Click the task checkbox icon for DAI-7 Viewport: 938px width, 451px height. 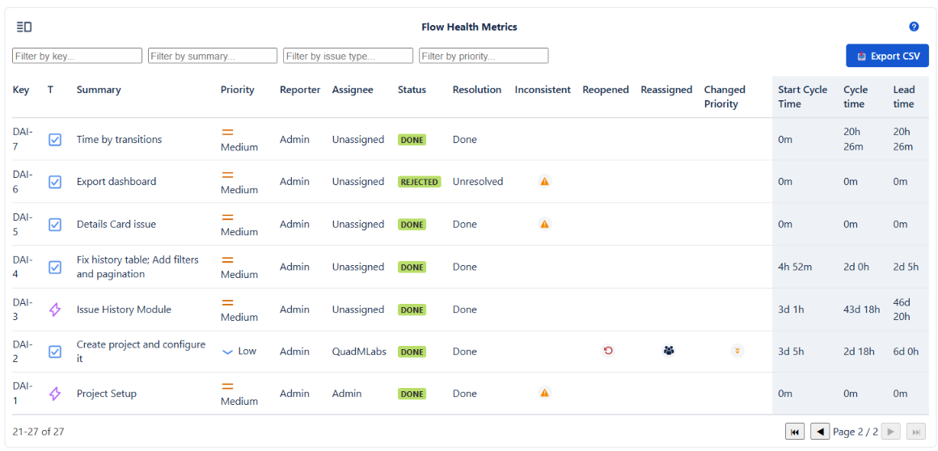pyautogui.click(x=55, y=140)
